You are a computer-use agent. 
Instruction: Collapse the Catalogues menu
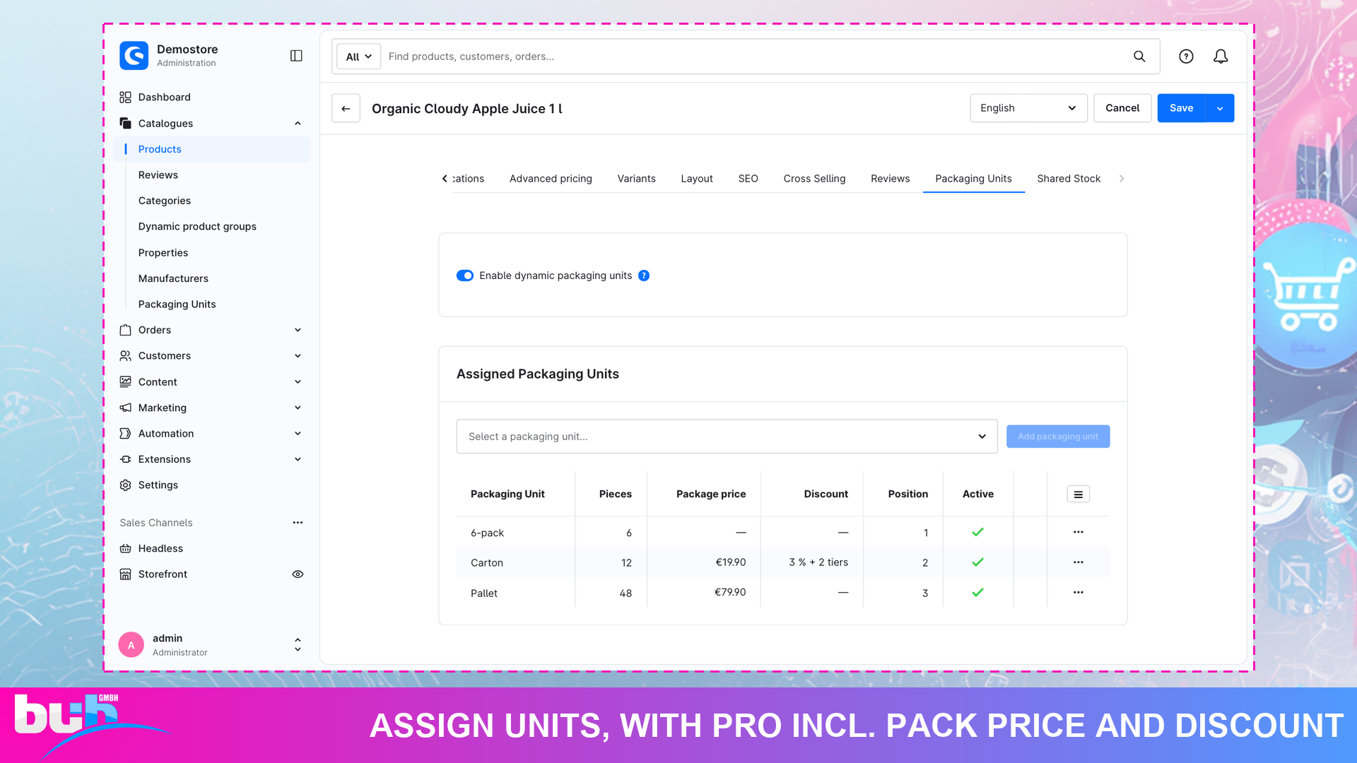click(298, 123)
